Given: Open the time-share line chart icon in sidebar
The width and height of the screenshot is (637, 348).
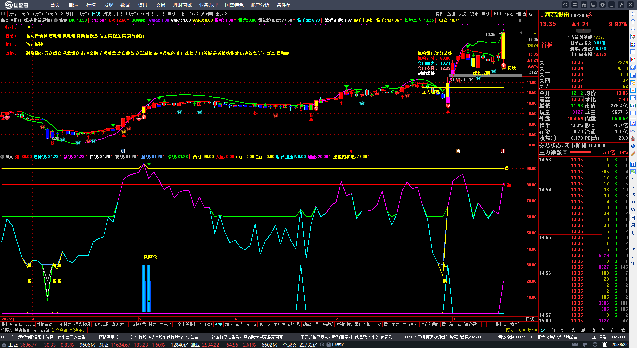Looking at the screenshot, I should coord(633,52).
